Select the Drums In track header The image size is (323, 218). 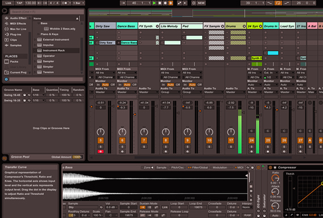[x=271, y=26]
